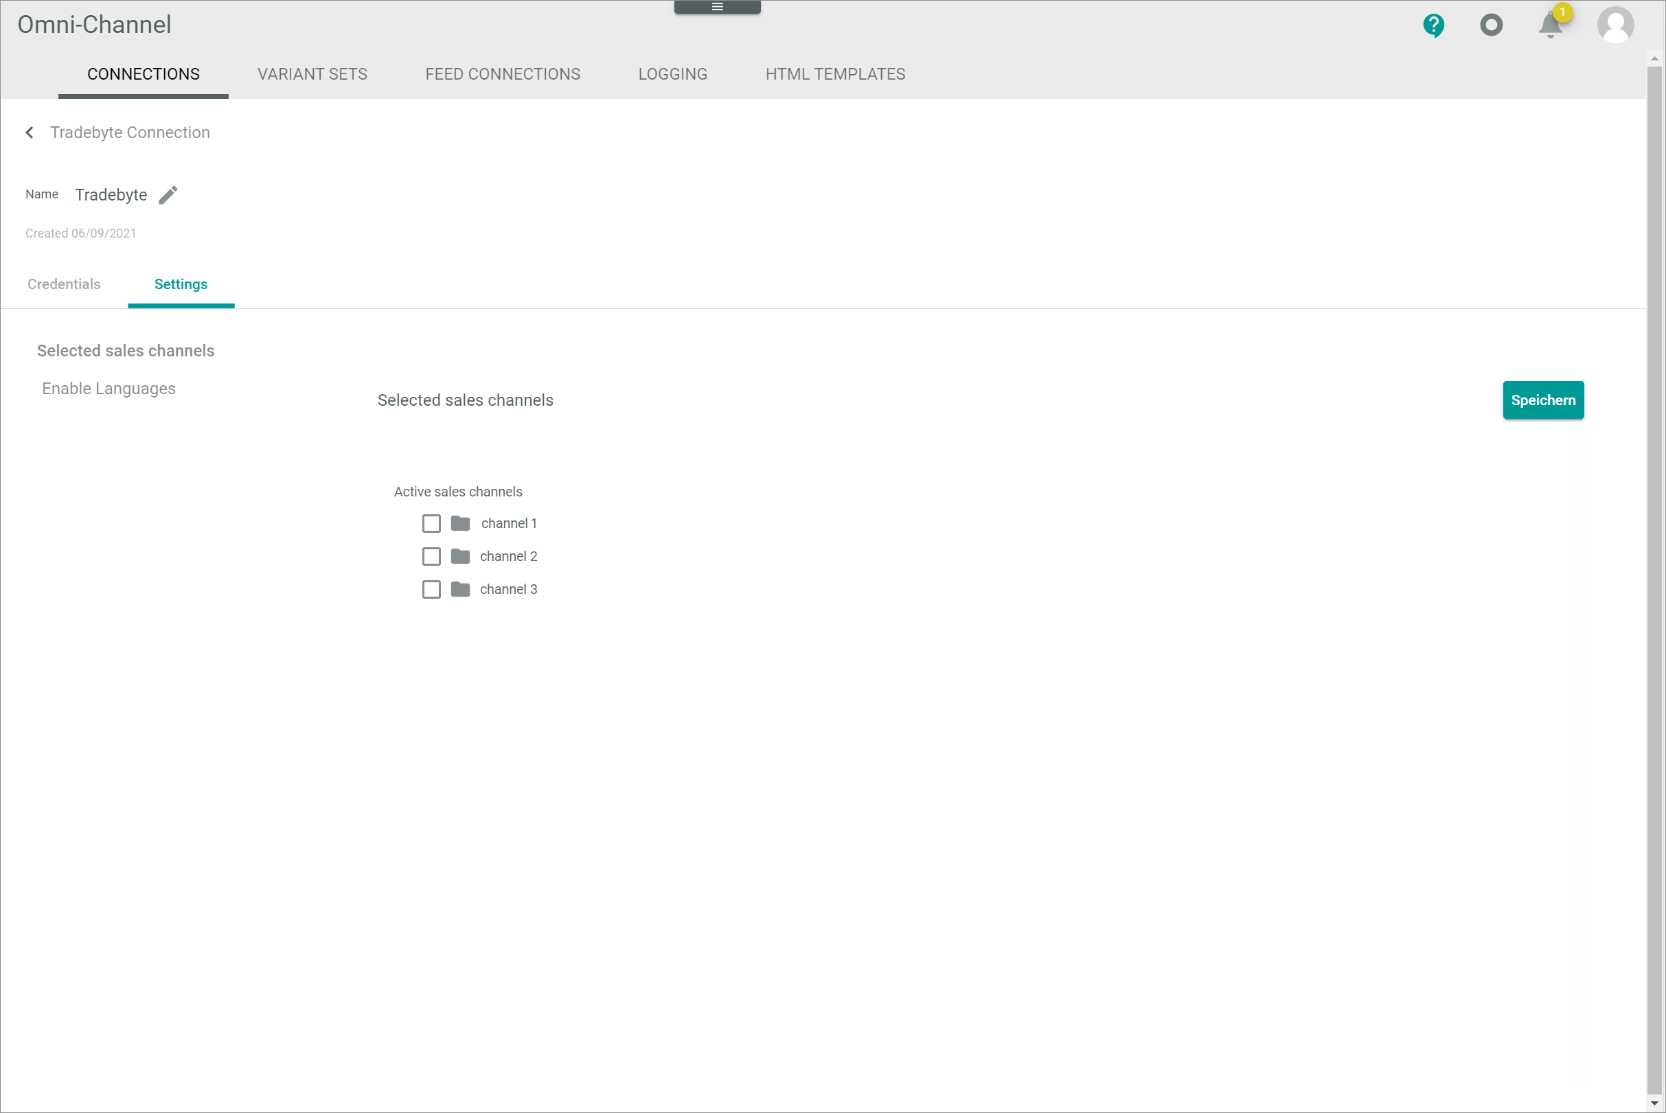Tick the channel 2 checkbox
The height and width of the screenshot is (1113, 1666).
point(431,556)
